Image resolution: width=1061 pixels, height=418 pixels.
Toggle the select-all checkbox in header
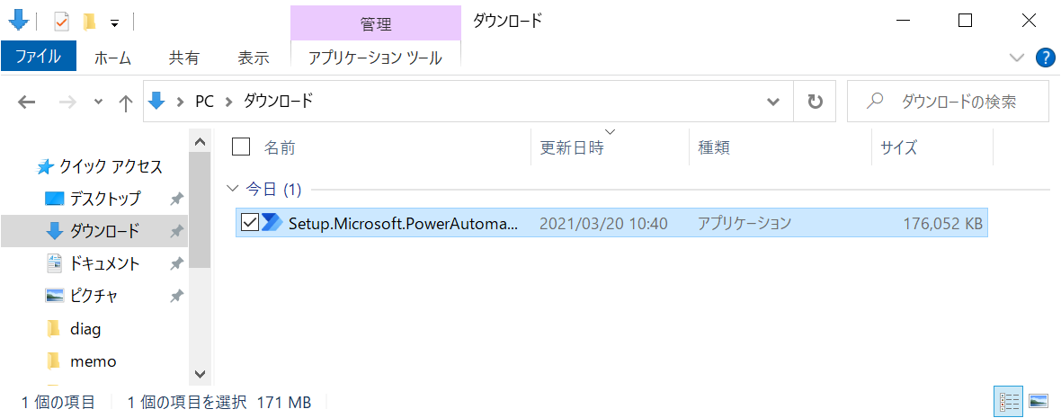(x=241, y=147)
